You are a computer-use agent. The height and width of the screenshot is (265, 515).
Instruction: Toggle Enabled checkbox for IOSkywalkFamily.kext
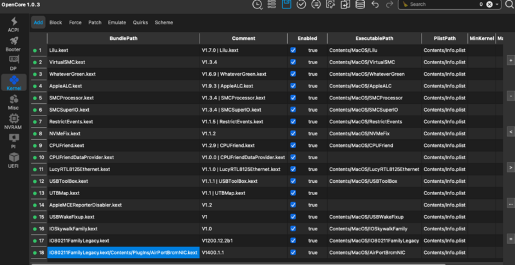293,228
